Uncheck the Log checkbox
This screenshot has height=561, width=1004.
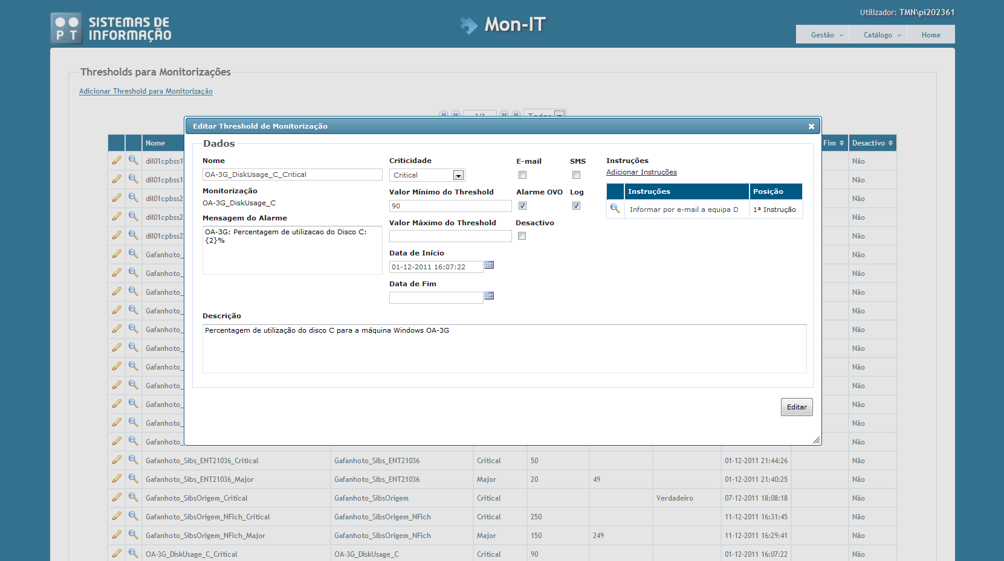[x=576, y=206]
